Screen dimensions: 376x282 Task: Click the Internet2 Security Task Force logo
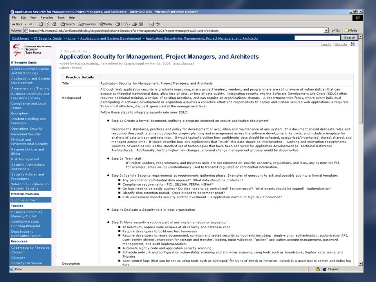[x=32, y=49]
